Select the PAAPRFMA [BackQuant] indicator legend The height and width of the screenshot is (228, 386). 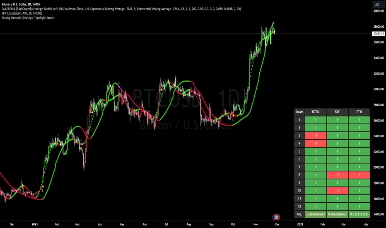coord(121,9)
